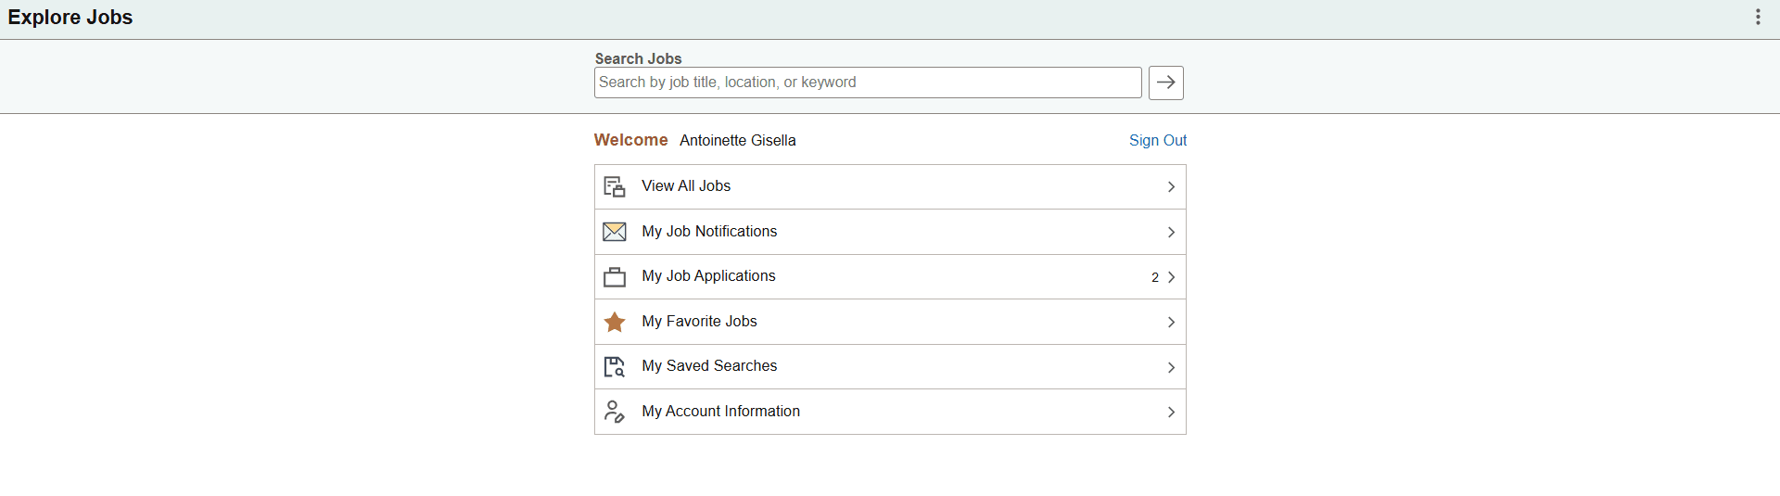The image size is (1780, 496).
Task: Click the envelope icon for Job Notifications
Action: coord(614,232)
